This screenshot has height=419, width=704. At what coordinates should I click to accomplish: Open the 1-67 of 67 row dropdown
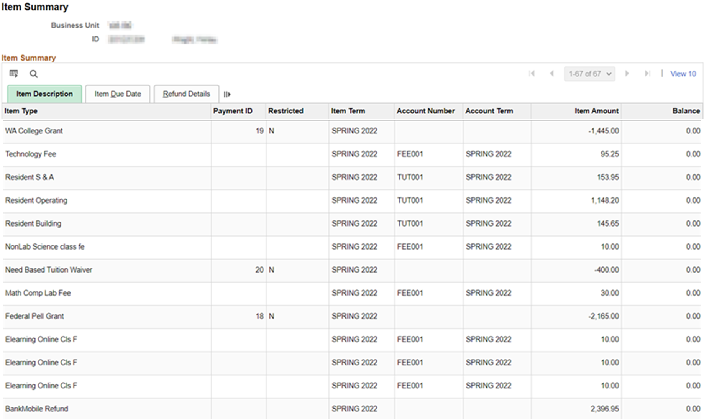pyautogui.click(x=589, y=74)
